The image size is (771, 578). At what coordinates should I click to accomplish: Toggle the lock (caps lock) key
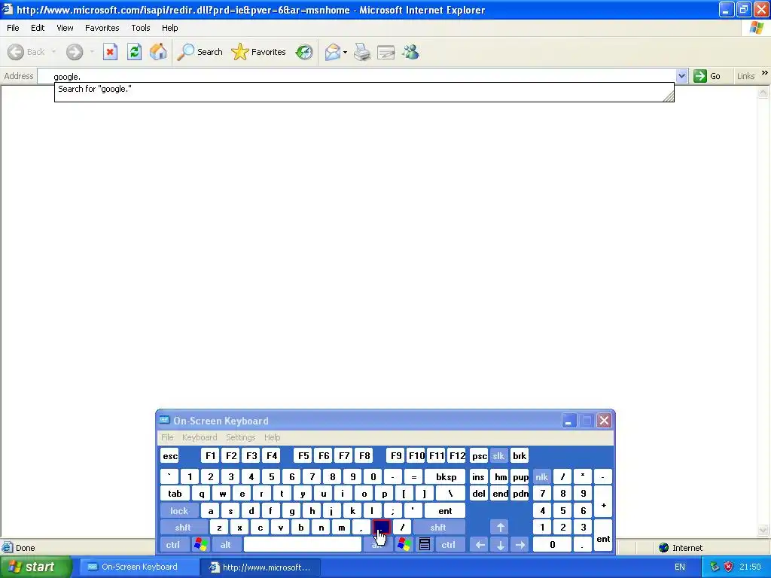click(179, 511)
